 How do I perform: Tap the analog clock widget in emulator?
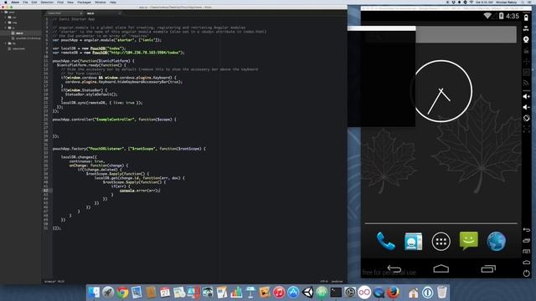point(441,91)
